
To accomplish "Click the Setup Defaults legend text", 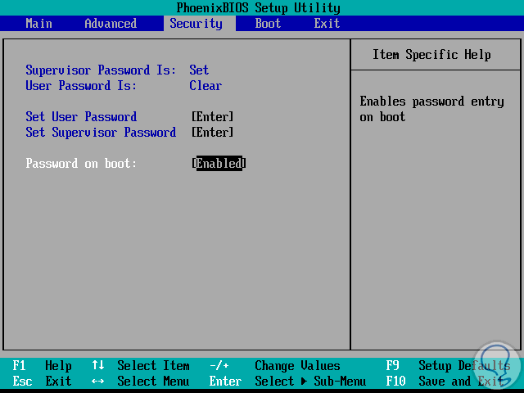I will [x=464, y=366].
